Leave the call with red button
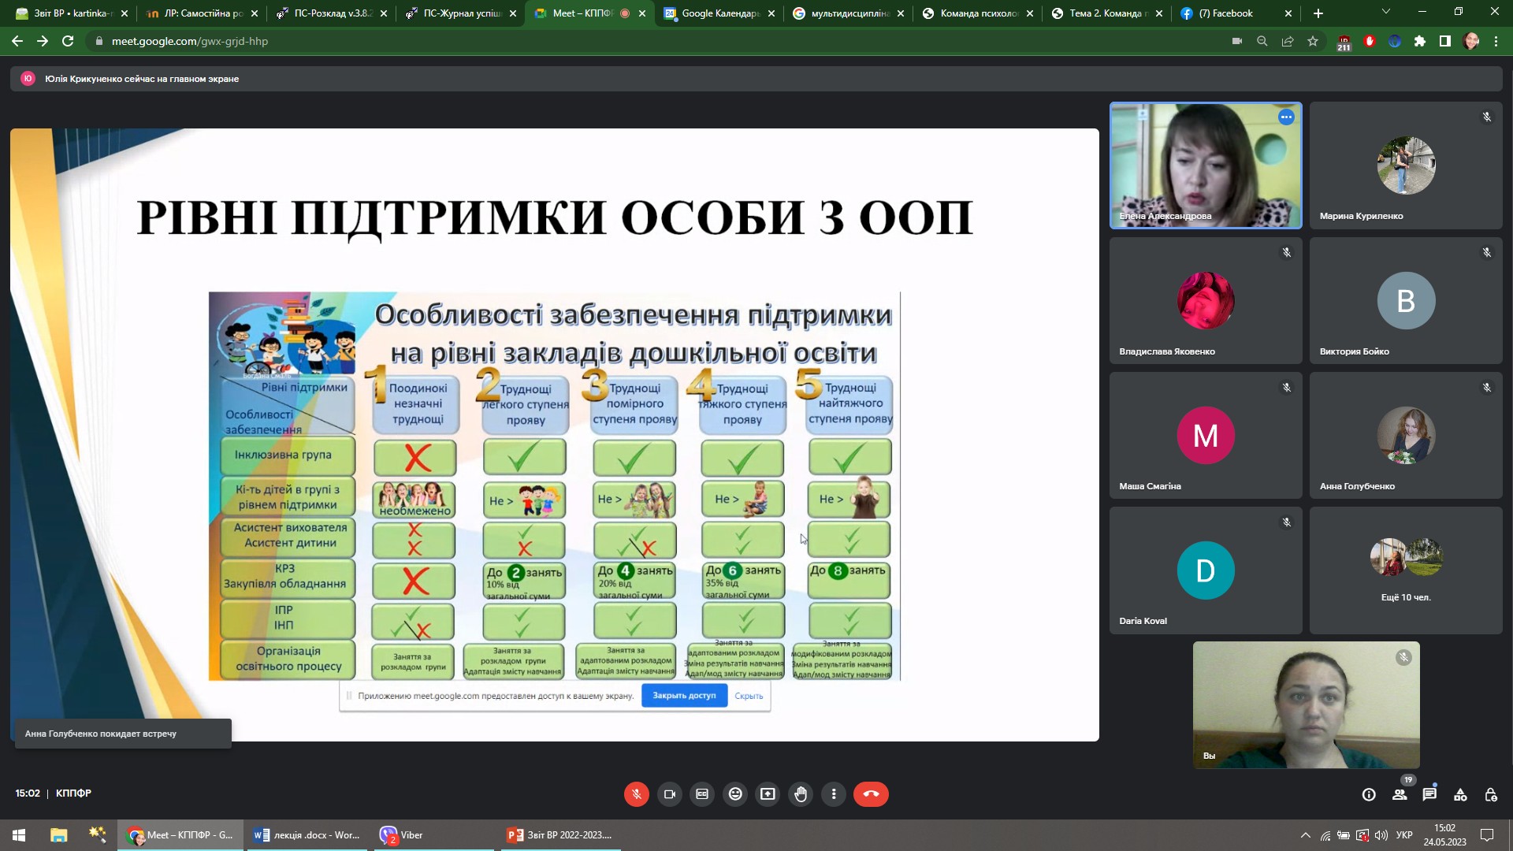Screen dimensions: 1513x851 pyautogui.click(x=871, y=794)
